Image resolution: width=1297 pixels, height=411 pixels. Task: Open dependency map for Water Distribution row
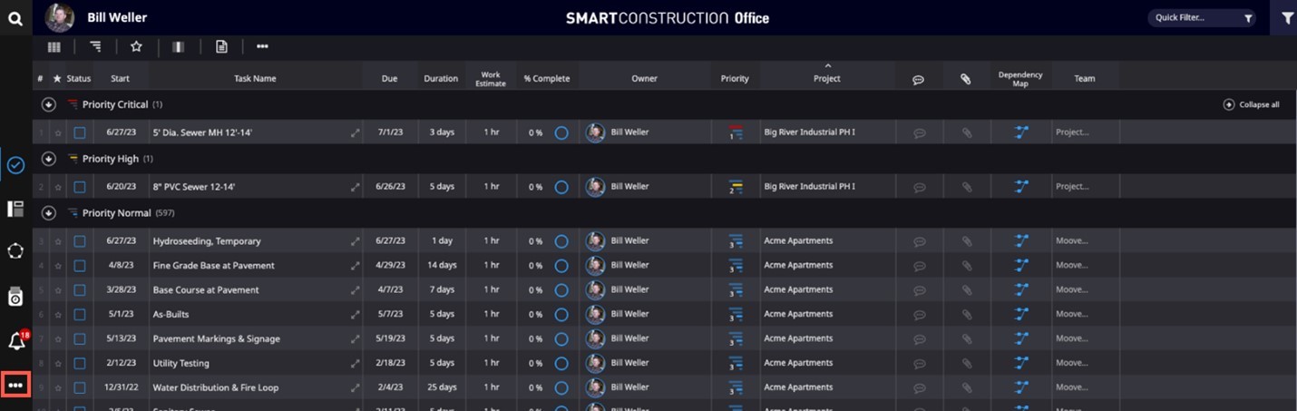pyautogui.click(x=1021, y=387)
